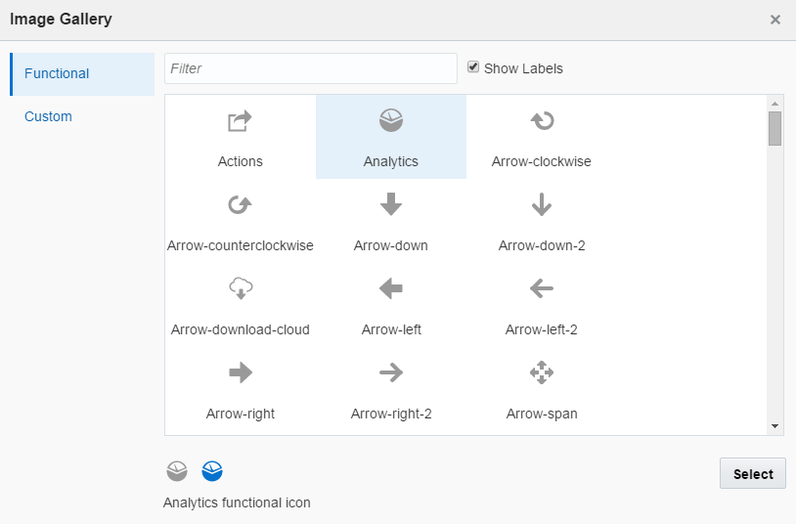Click the gray Analytics preview swatch
Image resolution: width=796 pixels, height=524 pixels.
point(176,472)
